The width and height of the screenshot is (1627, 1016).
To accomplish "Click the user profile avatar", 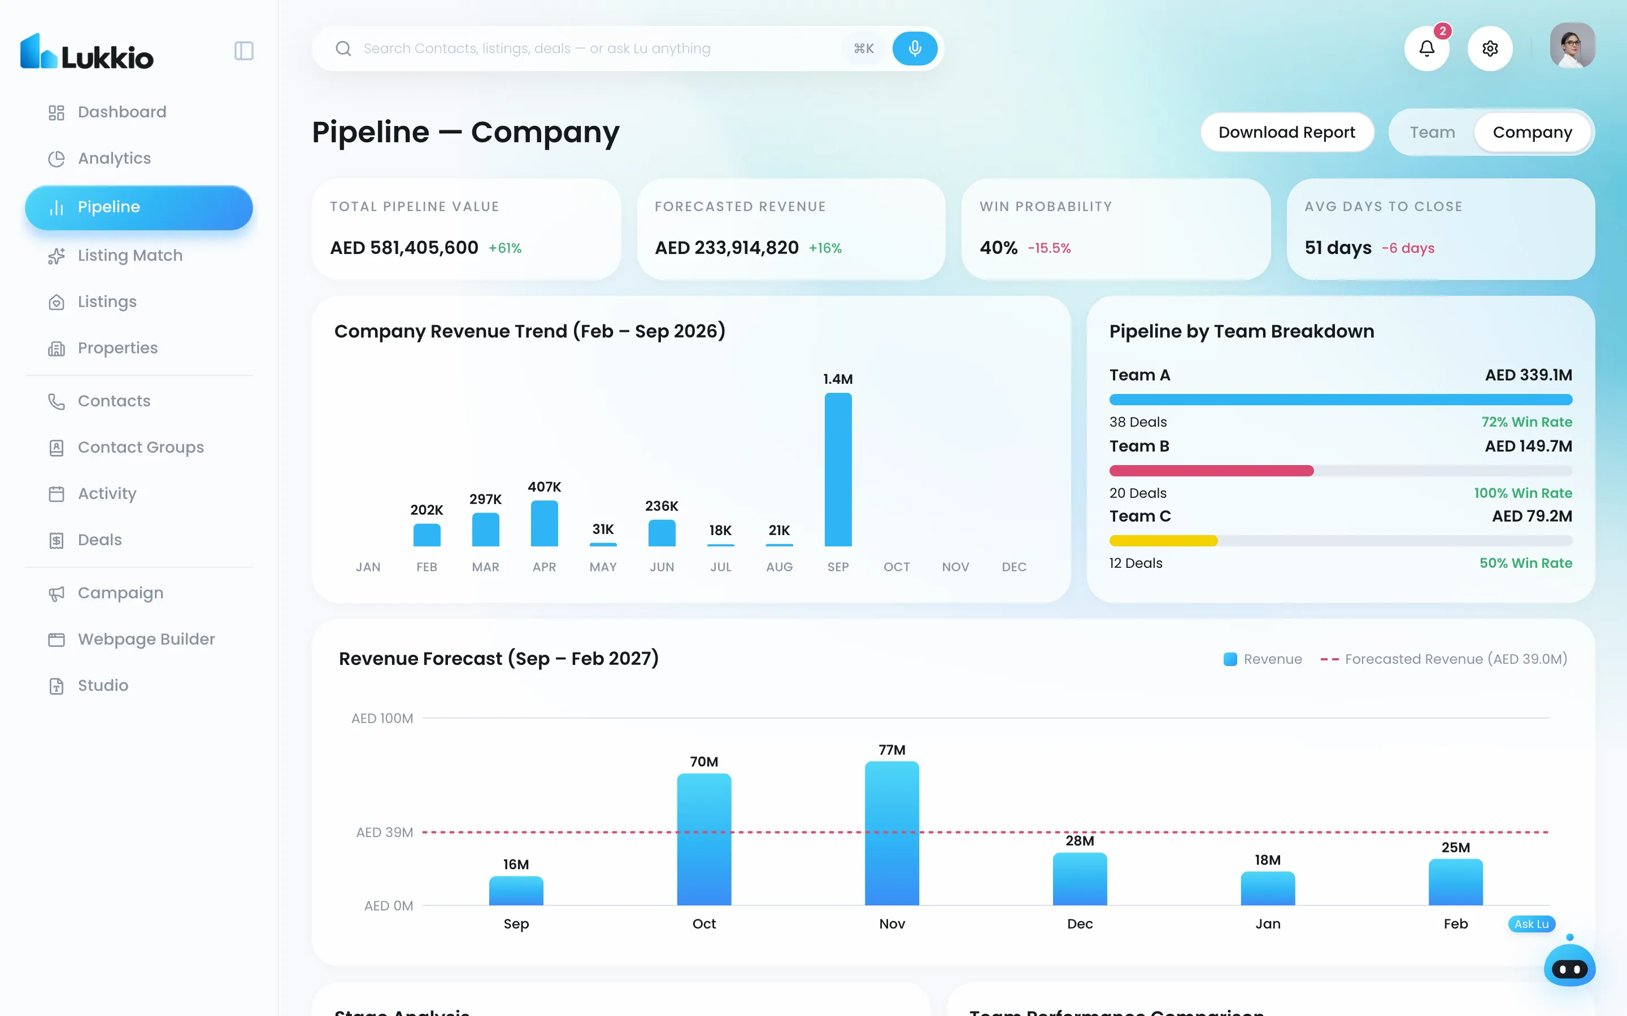I will [1573, 46].
